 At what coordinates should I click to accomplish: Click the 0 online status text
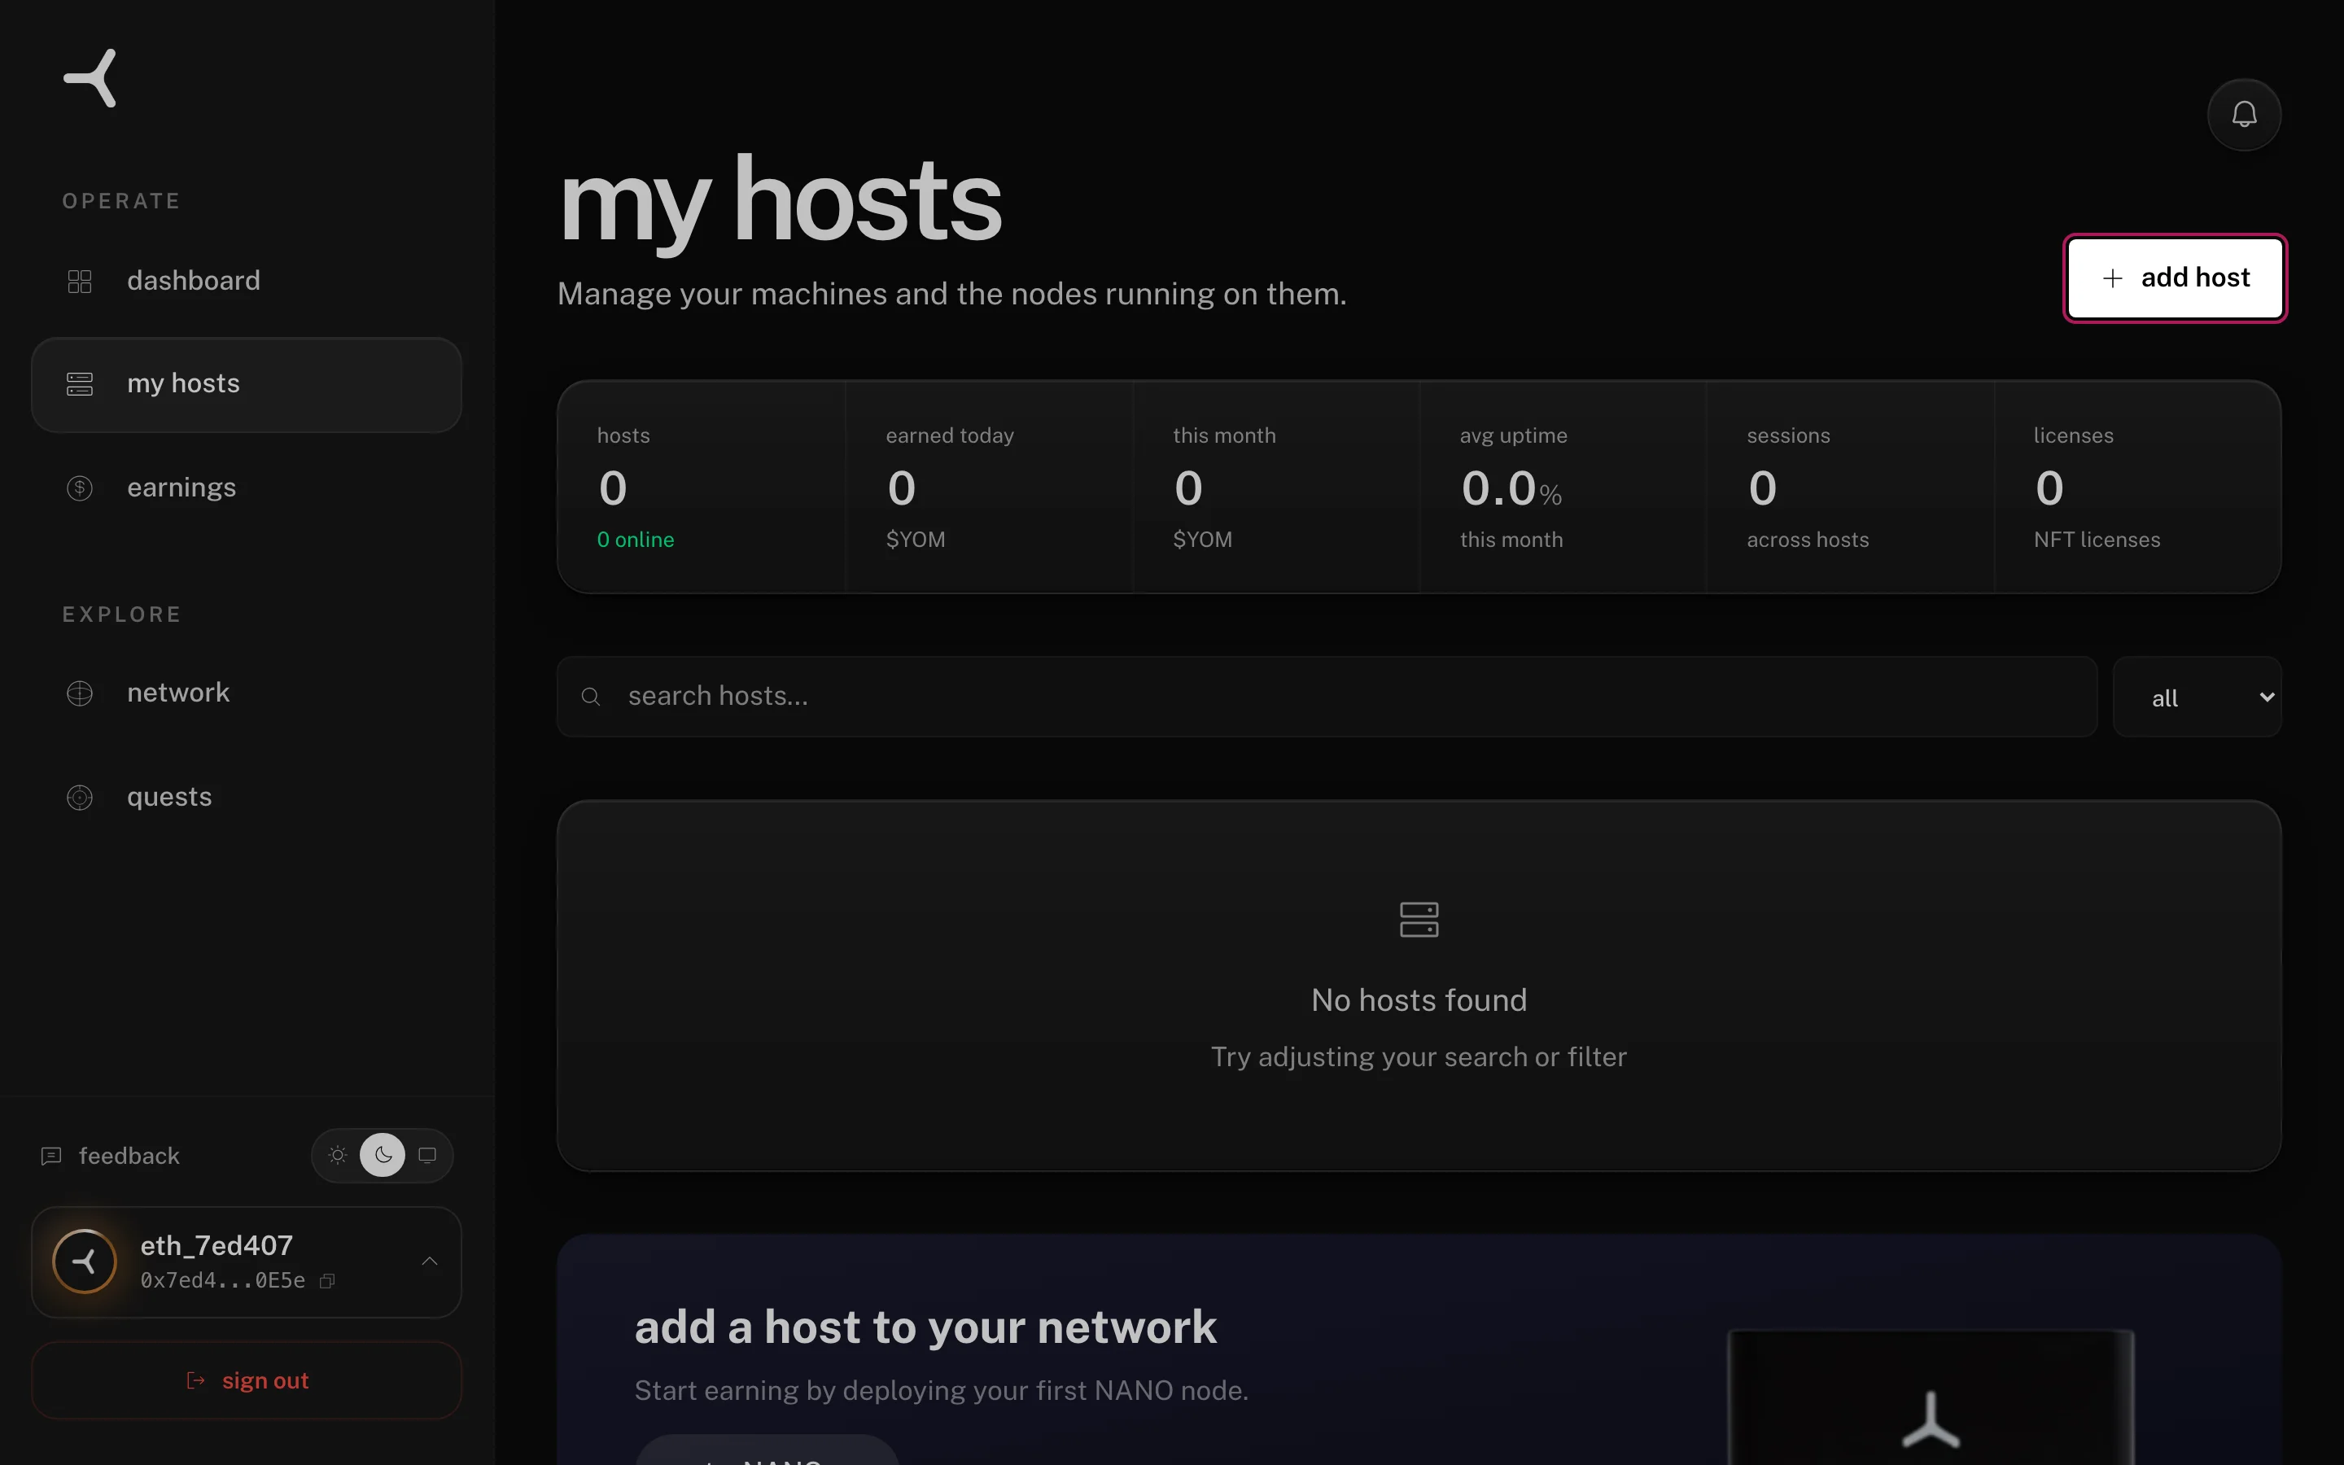tap(636, 540)
